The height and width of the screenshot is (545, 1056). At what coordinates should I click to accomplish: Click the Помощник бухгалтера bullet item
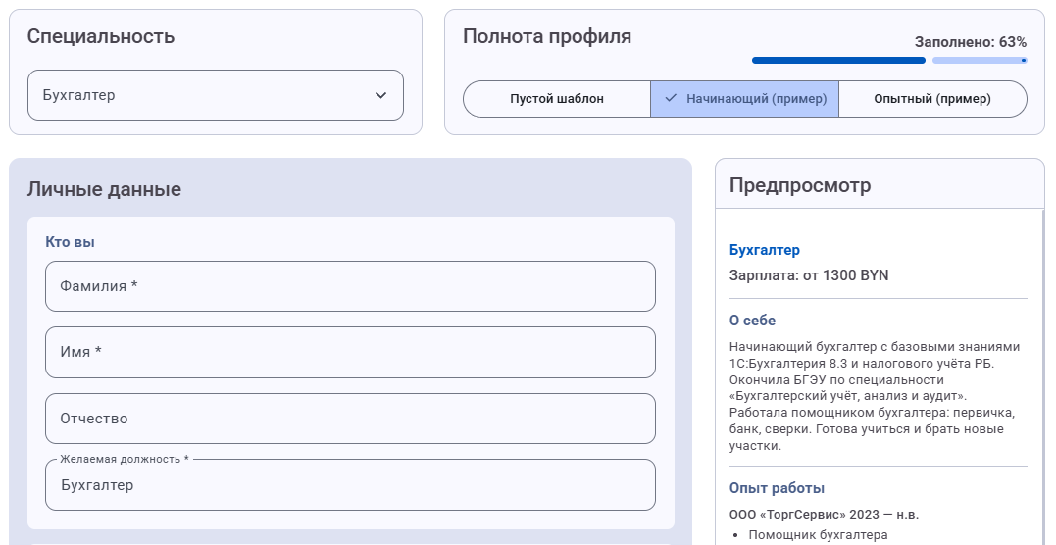[819, 535]
